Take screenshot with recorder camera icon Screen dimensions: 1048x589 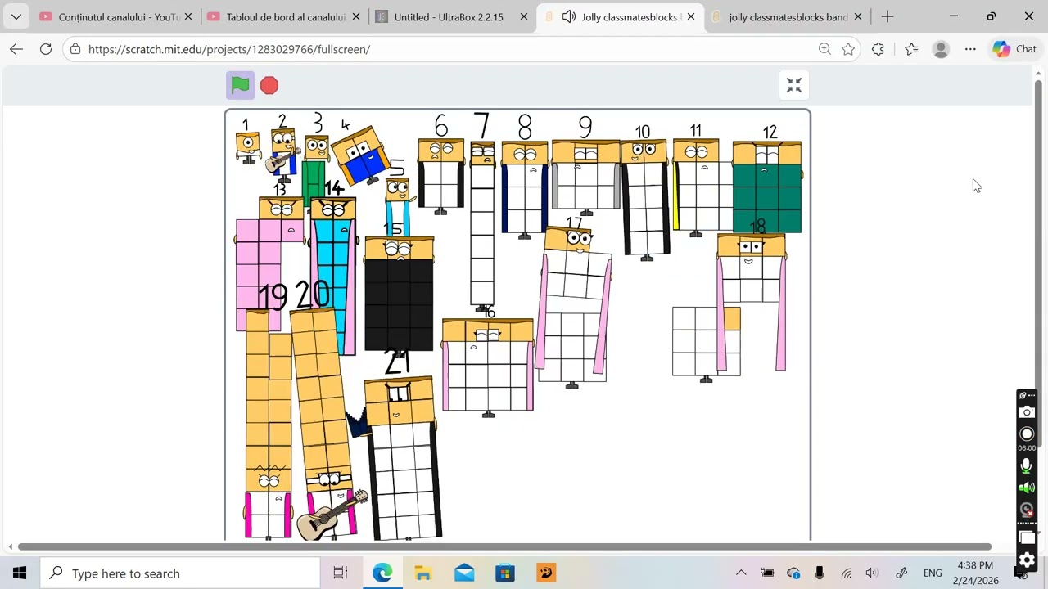[x=1027, y=411]
